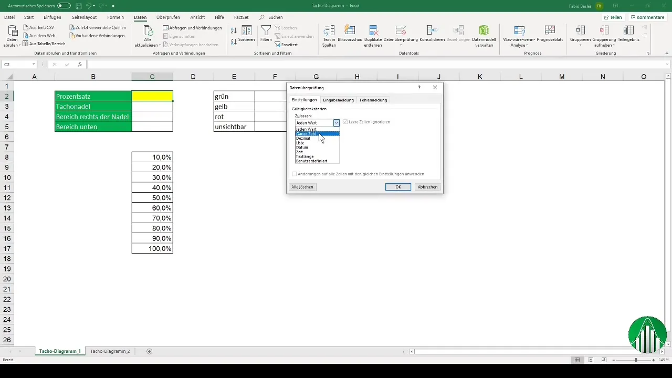
Task: Open Datenüberprüfung ribbon icon
Action: [401, 30]
